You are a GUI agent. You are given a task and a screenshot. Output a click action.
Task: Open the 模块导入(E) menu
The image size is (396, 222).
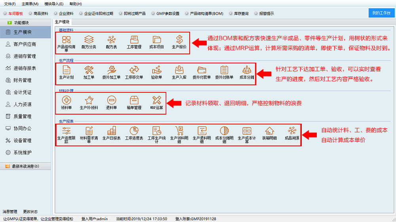click(54, 4)
